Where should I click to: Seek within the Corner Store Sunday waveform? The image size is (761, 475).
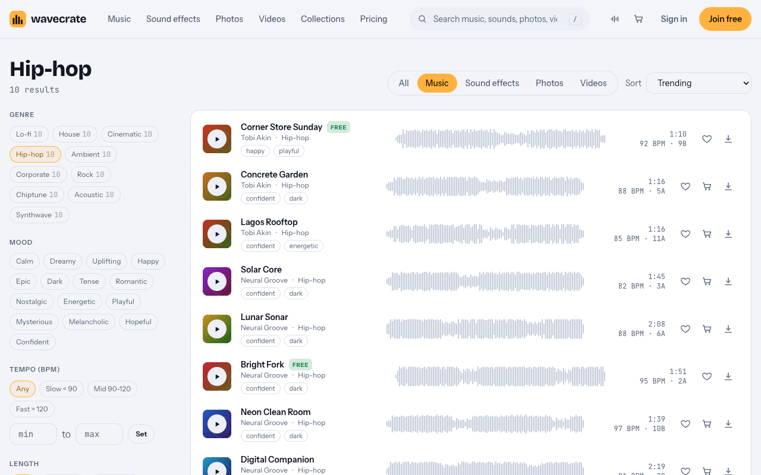coord(500,139)
